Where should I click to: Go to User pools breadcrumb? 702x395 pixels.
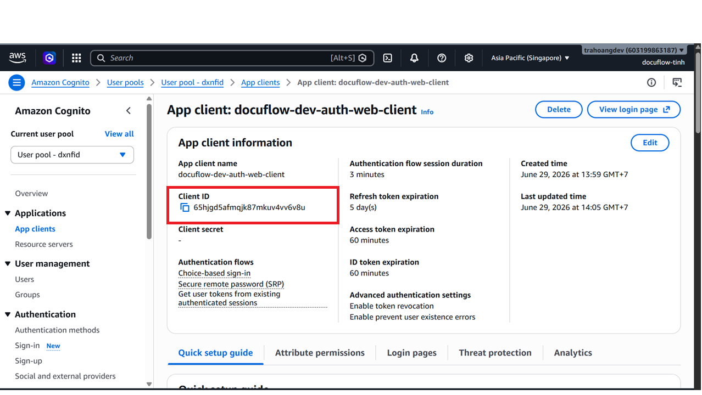[x=125, y=82]
